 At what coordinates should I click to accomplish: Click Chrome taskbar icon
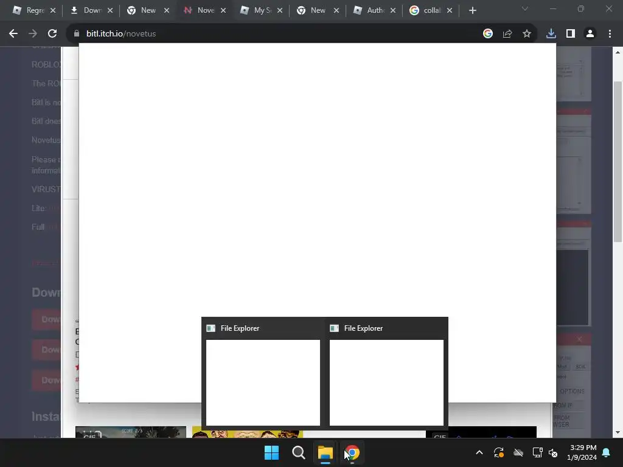352,452
